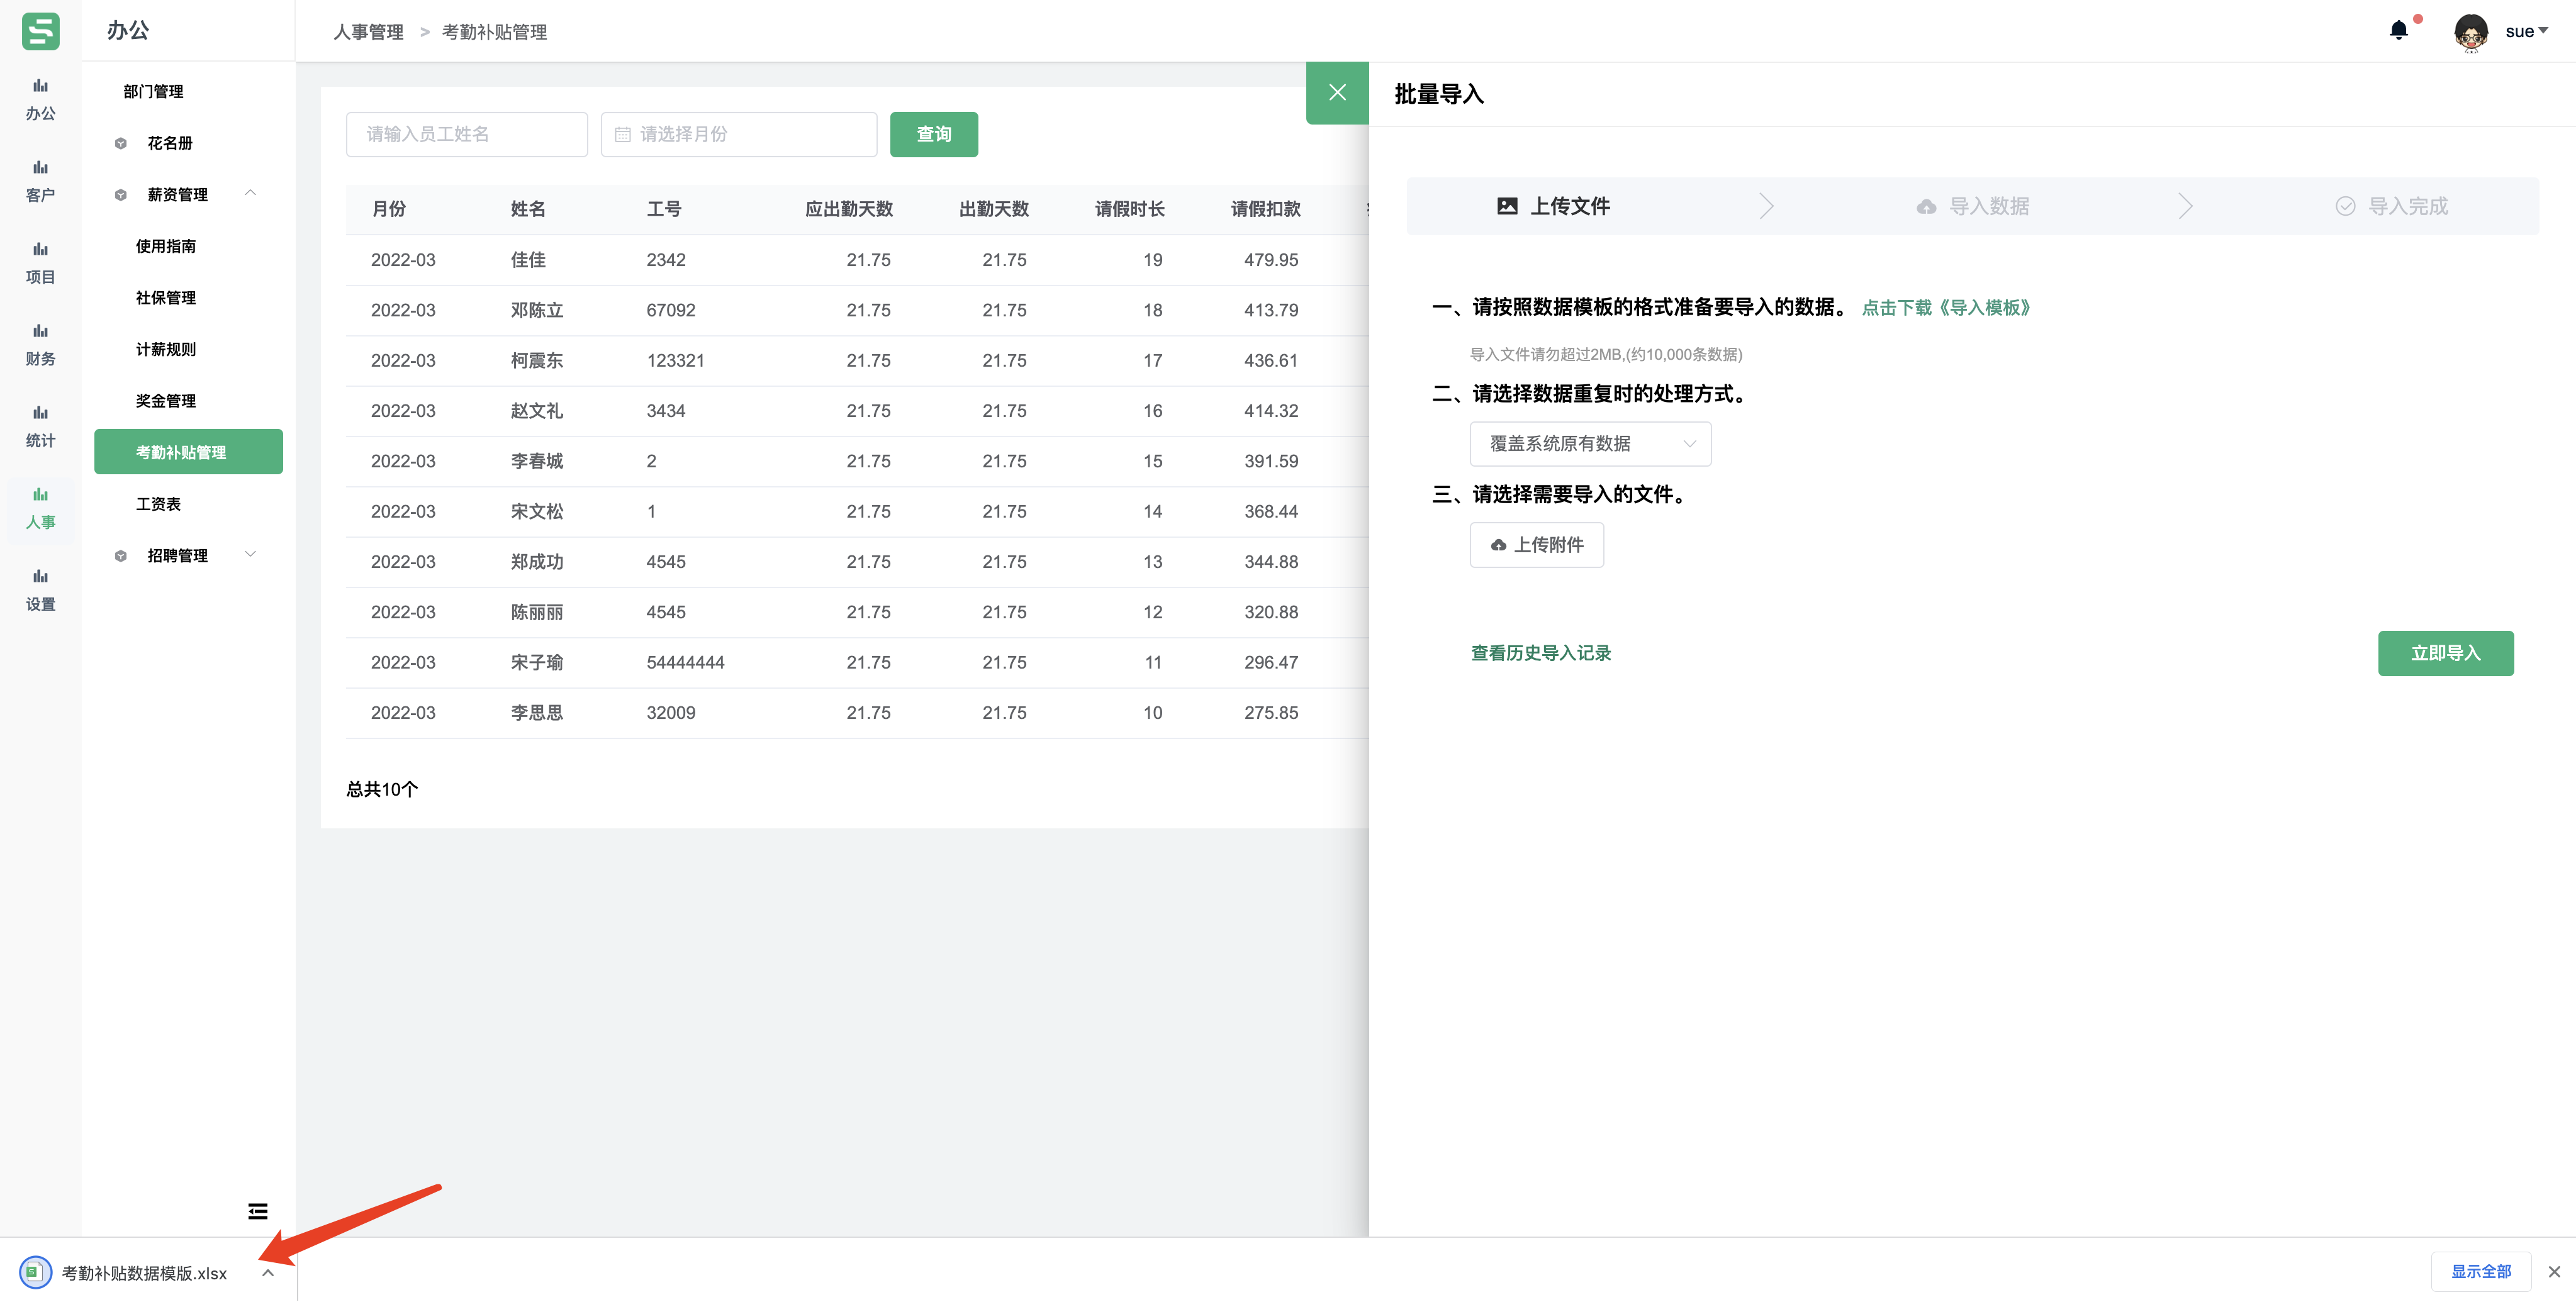Open the 办公 sidebar section

[40, 100]
